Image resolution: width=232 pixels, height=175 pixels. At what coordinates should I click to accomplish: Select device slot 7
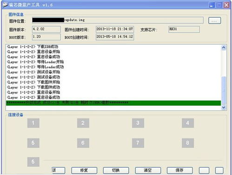click(x=138, y=143)
